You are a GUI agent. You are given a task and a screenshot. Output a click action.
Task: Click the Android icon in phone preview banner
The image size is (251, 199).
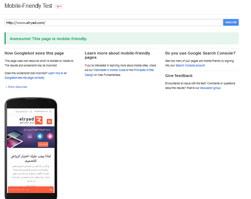pos(50,136)
